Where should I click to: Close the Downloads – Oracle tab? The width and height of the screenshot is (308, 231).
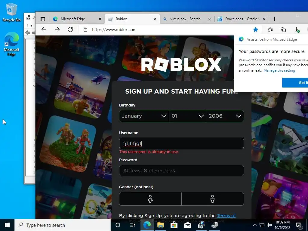coord(264,19)
